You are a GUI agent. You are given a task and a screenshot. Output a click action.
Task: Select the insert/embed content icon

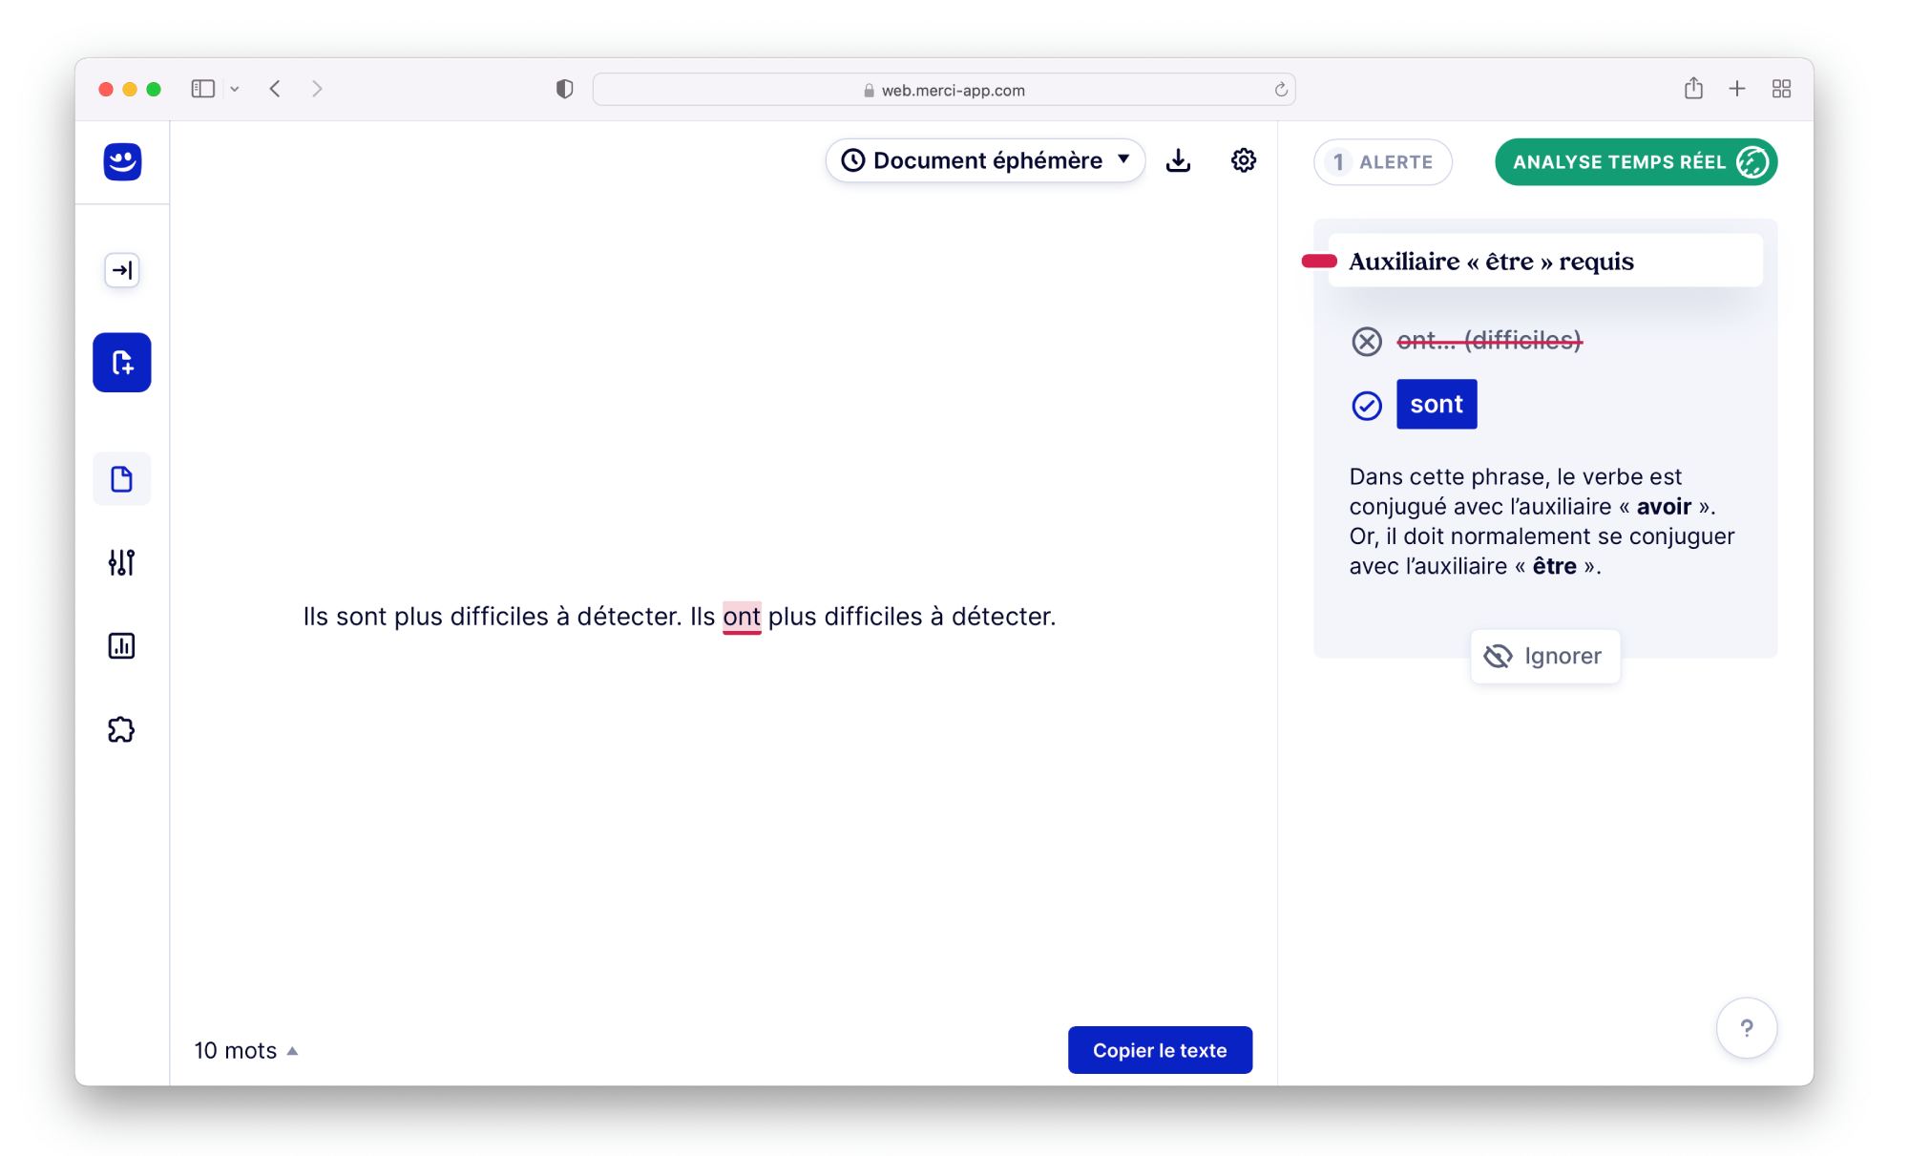click(123, 270)
